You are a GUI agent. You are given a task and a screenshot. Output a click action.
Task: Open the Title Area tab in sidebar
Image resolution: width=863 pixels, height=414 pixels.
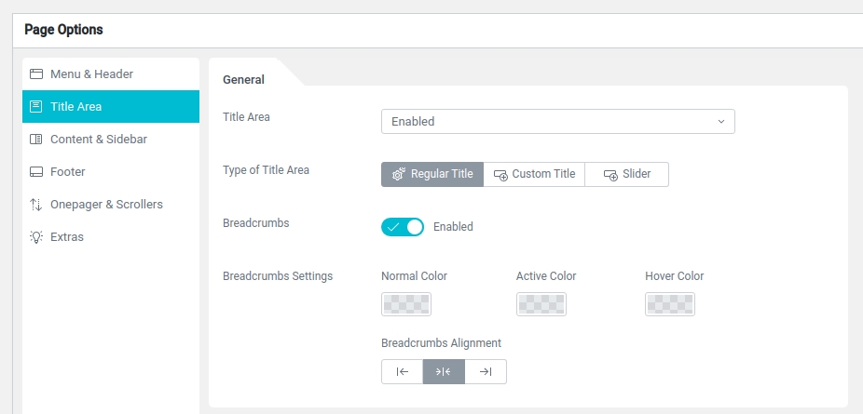point(111,107)
